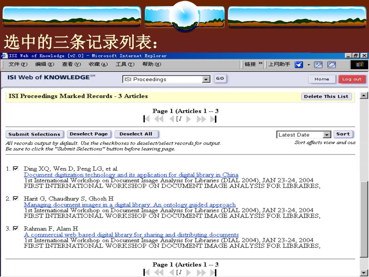Click the top double-left rewind pager icon

coord(159,119)
